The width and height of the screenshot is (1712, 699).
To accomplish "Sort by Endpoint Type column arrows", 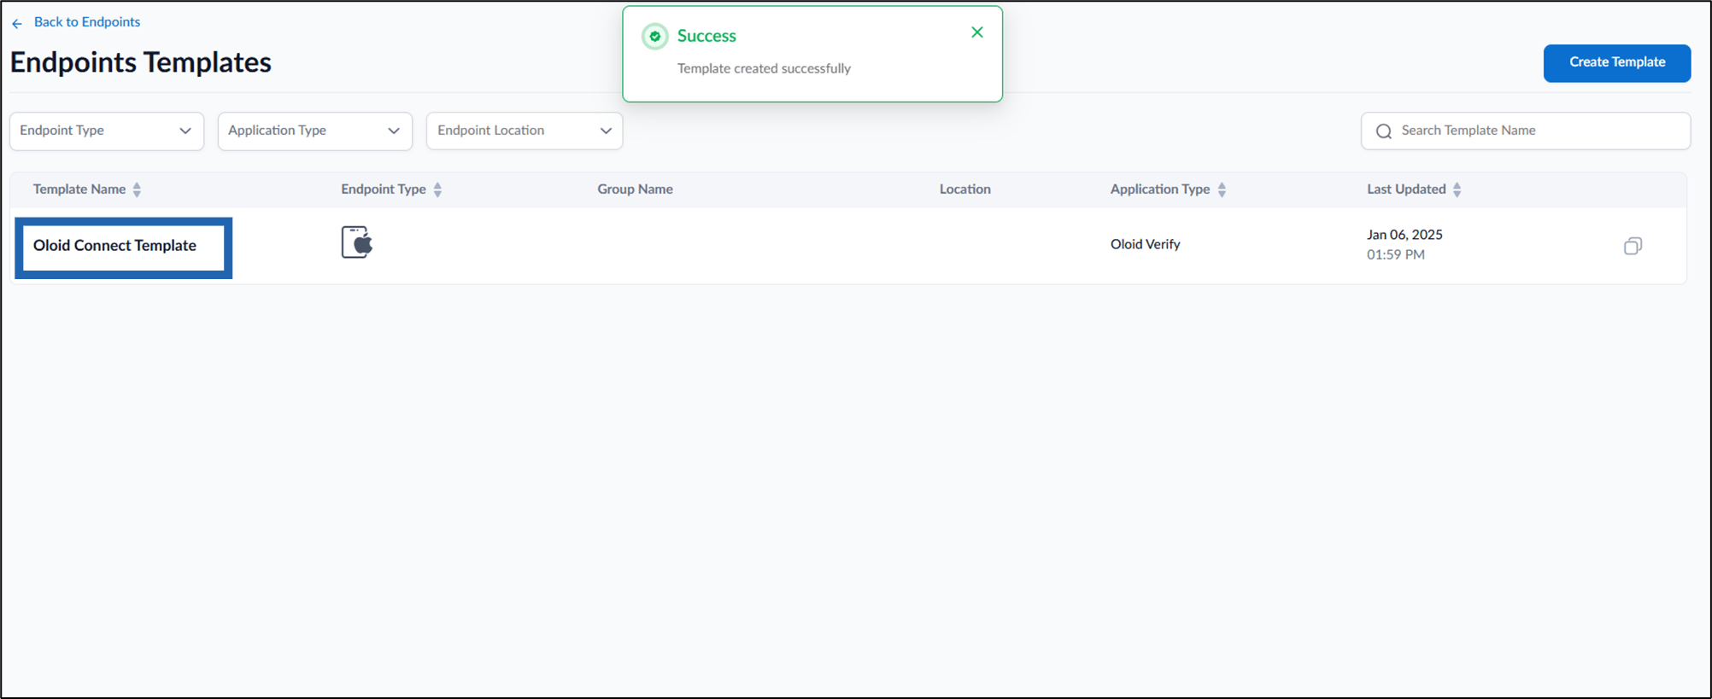I will [x=437, y=189].
